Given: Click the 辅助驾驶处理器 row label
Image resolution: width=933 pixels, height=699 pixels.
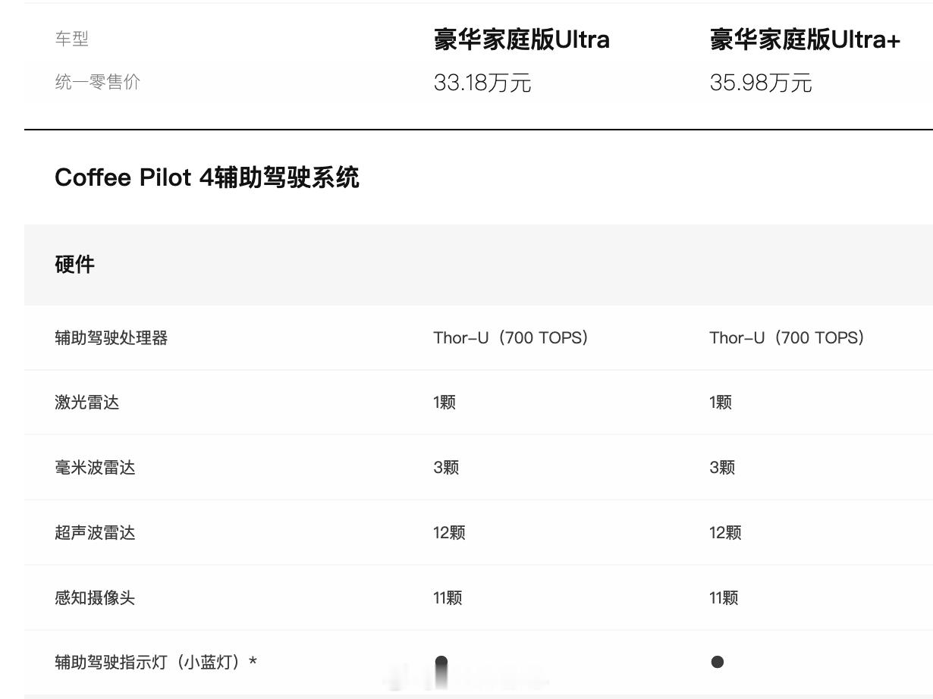Looking at the screenshot, I should point(112,338).
